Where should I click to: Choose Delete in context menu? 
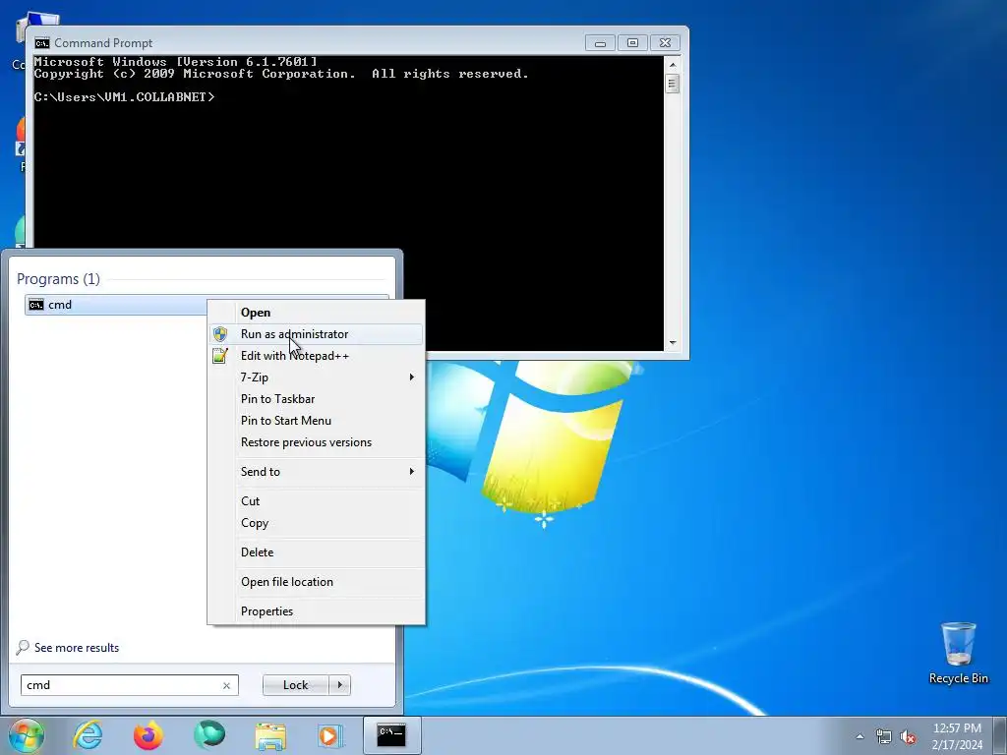316,552
